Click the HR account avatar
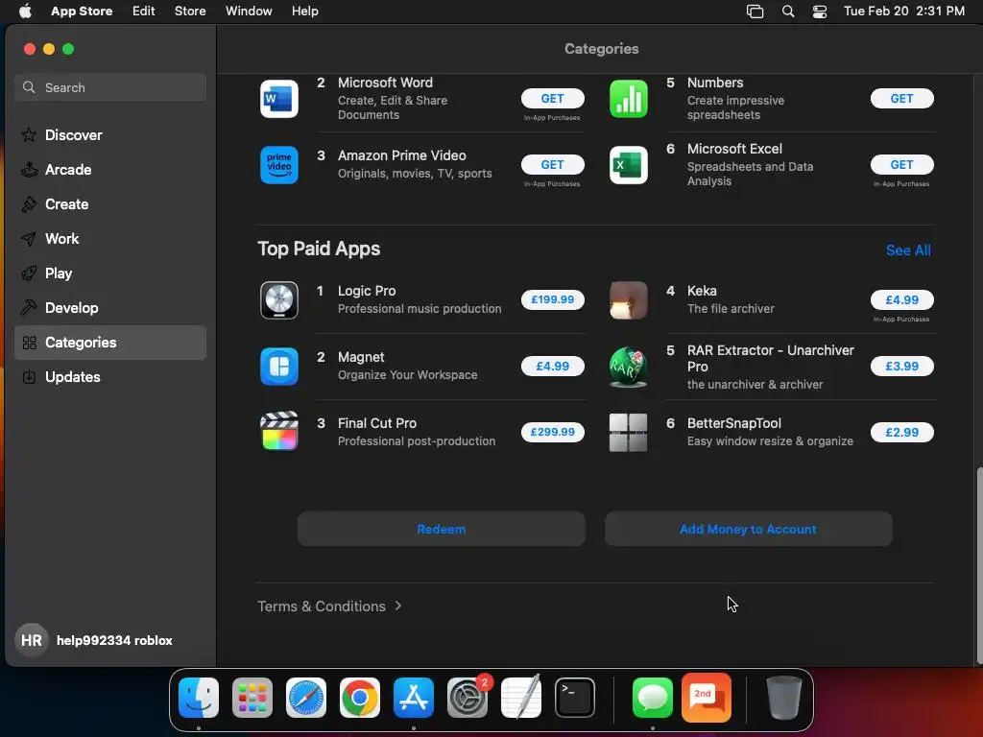The image size is (983, 737). [32, 640]
